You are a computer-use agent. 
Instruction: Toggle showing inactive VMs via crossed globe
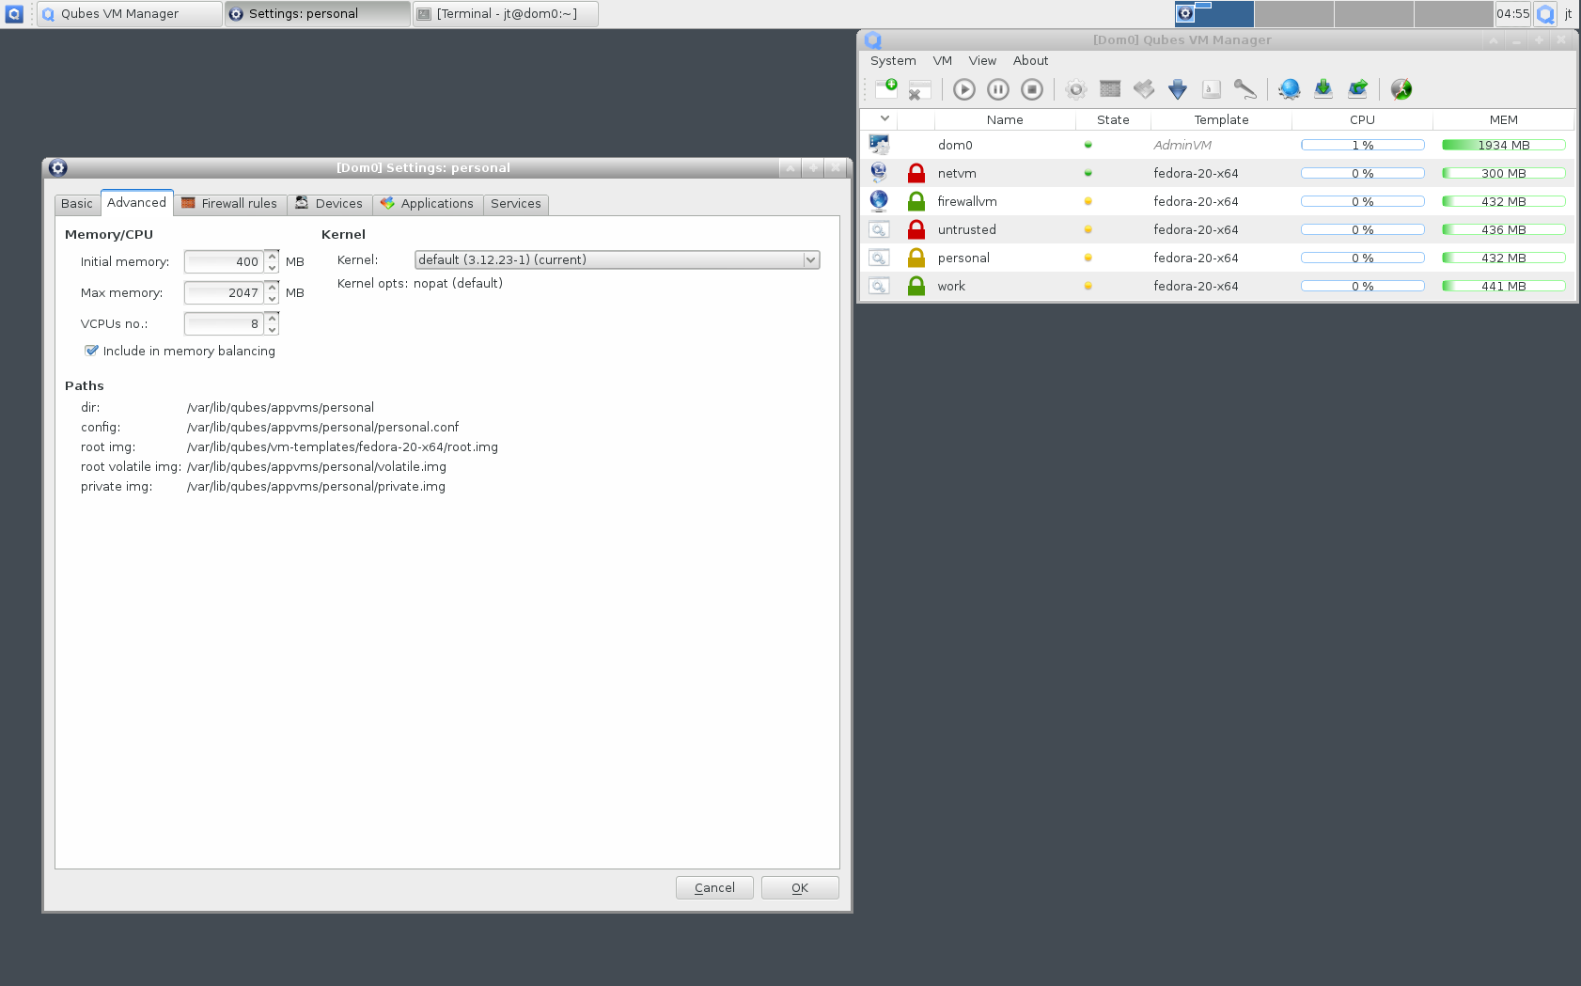(1401, 88)
